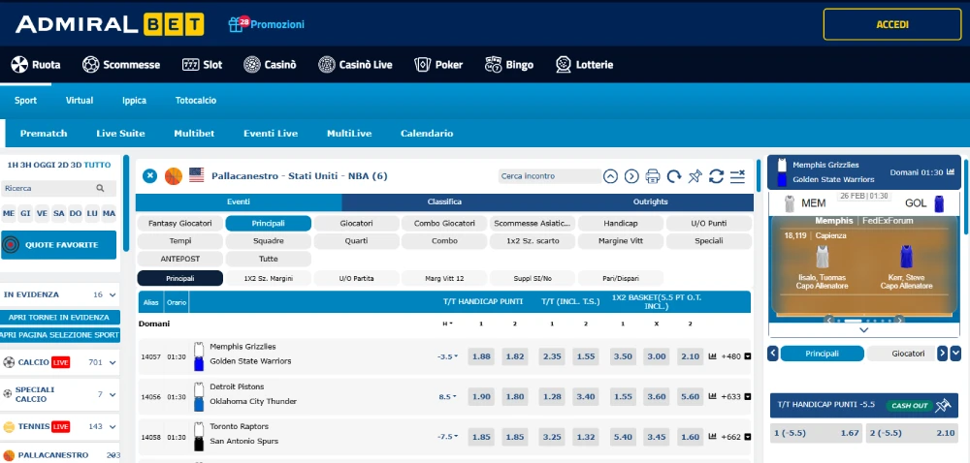Screen dimensions: 970x463
Task: Pin the T/T Handicap Punti -5.5 market
Action: 943,406
